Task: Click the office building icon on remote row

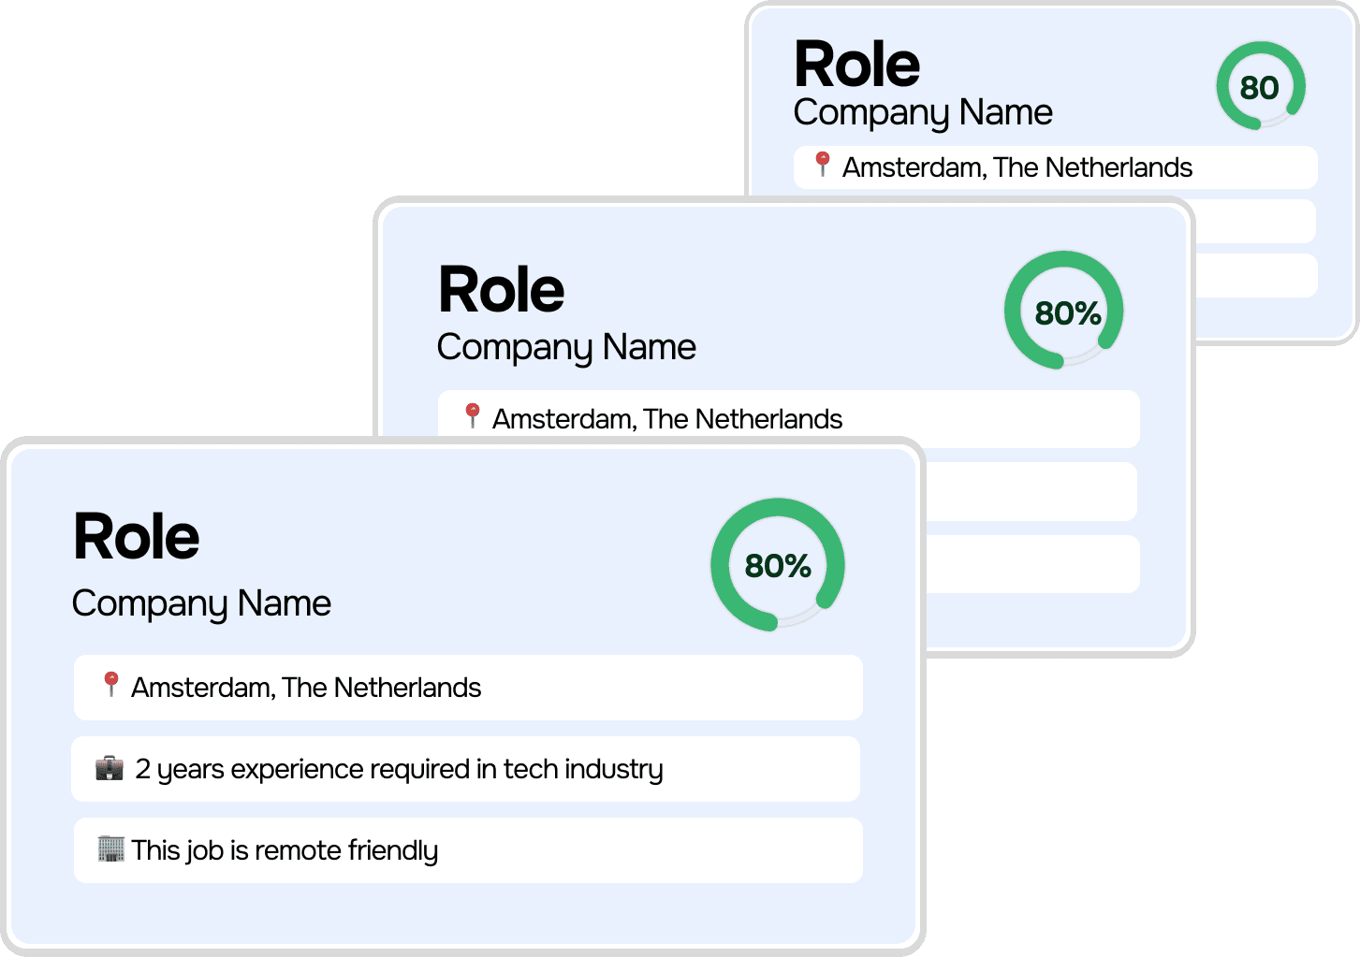Action: [x=110, y=848]
